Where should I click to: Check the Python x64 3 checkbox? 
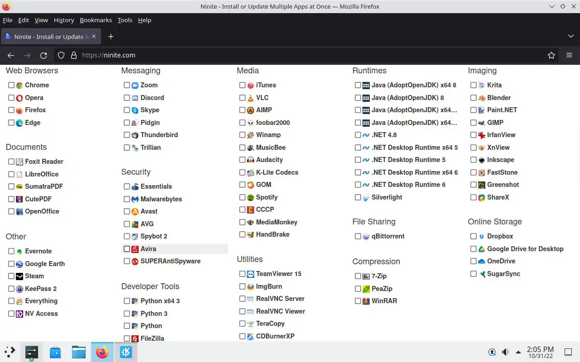pyautogui.click(x=127, y=301)
